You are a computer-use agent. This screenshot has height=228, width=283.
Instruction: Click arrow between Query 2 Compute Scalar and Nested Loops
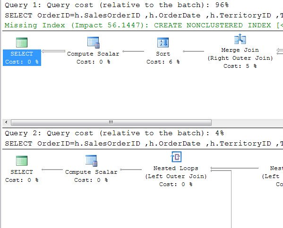(x=131, y=170)
